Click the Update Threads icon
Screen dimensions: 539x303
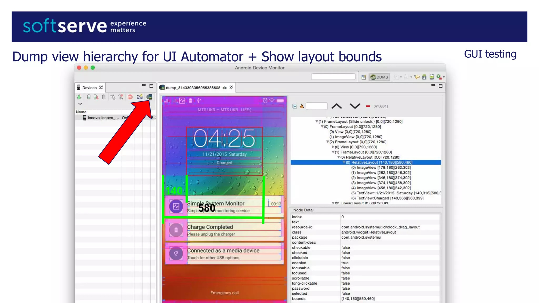[113, 97]
